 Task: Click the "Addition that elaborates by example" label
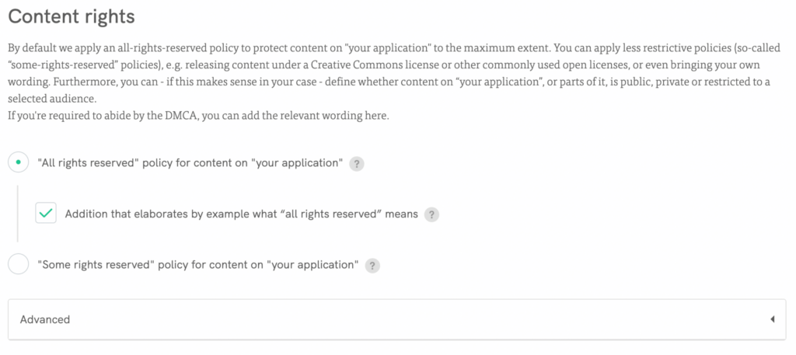[241, 214]
